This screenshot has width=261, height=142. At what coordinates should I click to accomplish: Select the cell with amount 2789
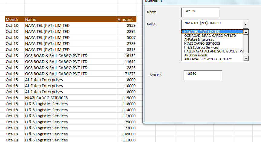click(x=126, y=43)
